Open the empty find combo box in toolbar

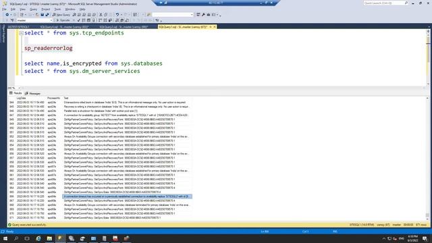point(173,15)
